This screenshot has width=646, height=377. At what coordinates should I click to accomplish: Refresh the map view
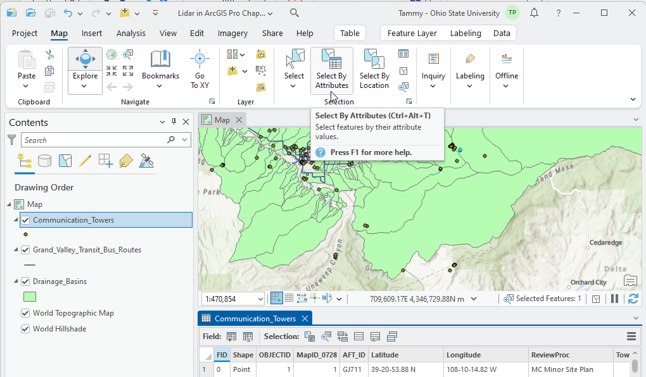tap(633, 298)
